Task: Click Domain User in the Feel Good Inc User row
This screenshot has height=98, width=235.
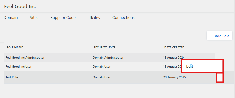Action: [x=102, y=67]
